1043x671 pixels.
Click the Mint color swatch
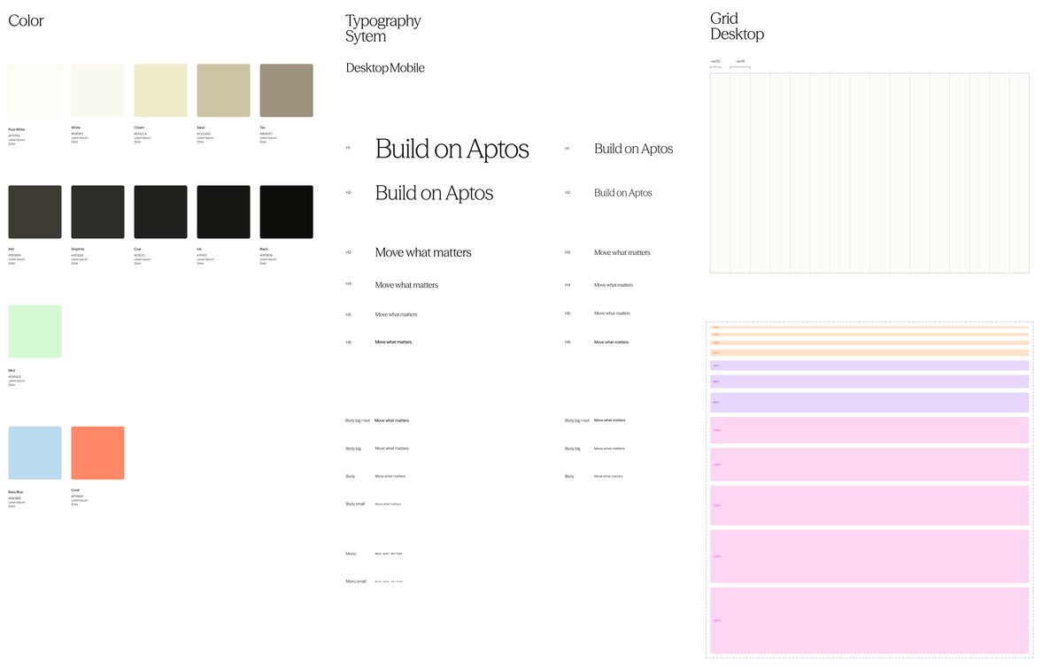coord(35,330)
